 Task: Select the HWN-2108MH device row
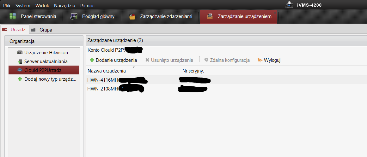coord(227,89)
